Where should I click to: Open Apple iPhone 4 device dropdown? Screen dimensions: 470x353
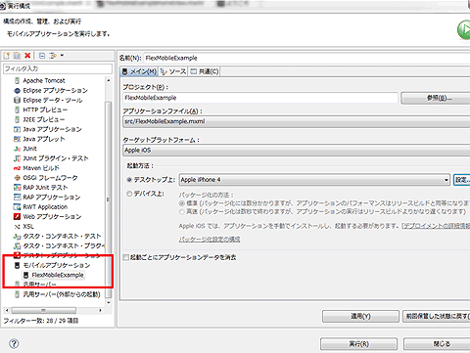314,180
